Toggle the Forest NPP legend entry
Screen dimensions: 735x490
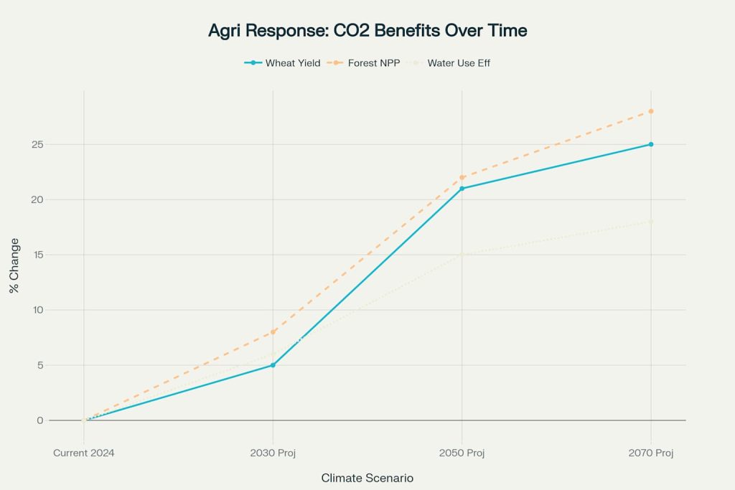363,62
